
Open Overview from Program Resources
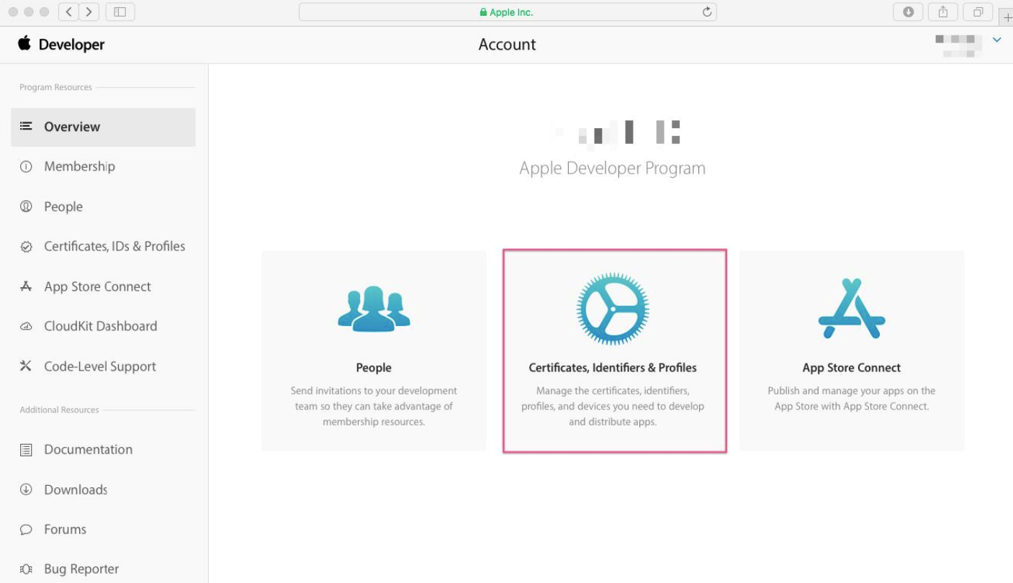coord(72,127)
